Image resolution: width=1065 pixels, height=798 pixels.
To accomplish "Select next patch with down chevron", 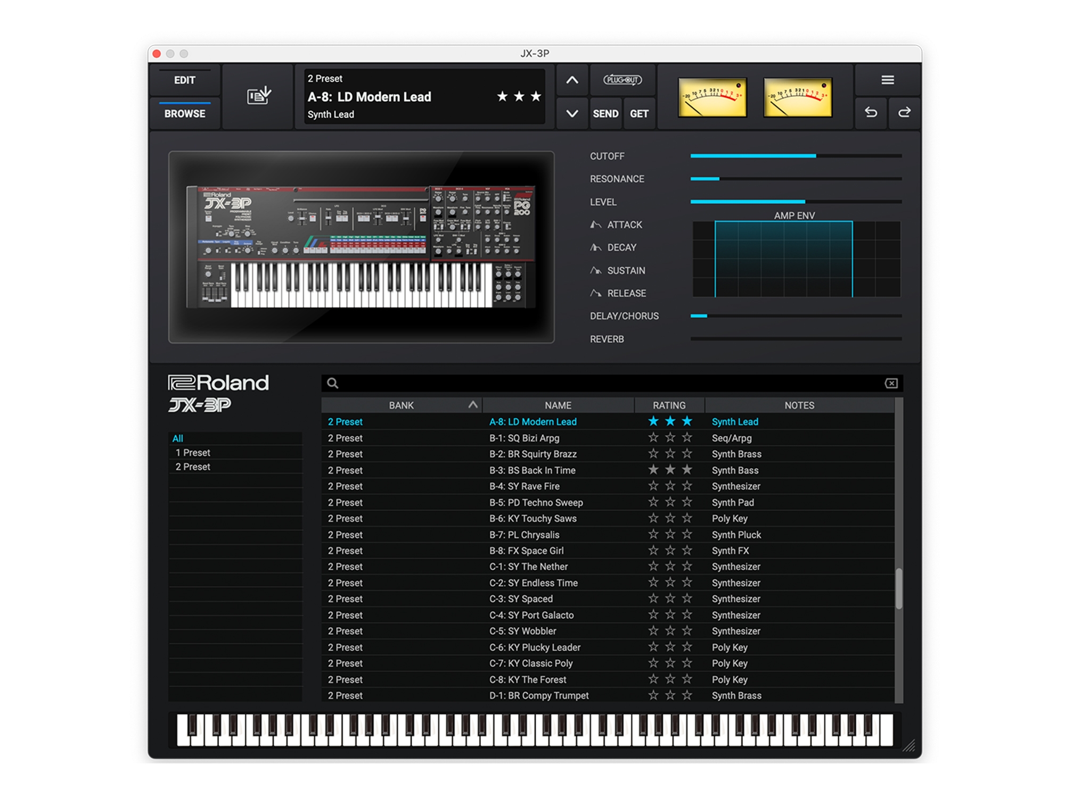I will [572, 113].
